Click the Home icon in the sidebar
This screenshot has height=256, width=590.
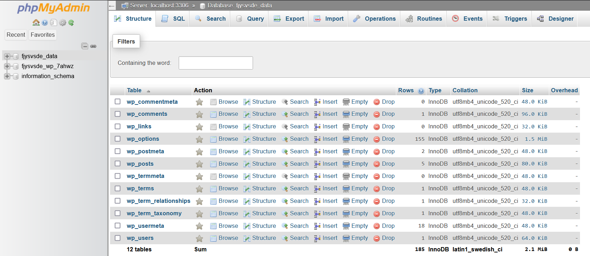coord(36,22)
